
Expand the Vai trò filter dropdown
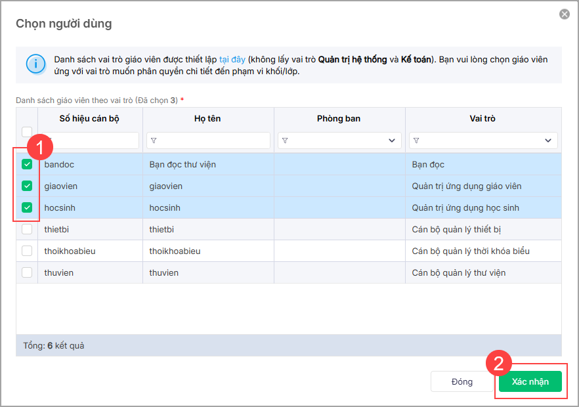[x=548, y=140]
